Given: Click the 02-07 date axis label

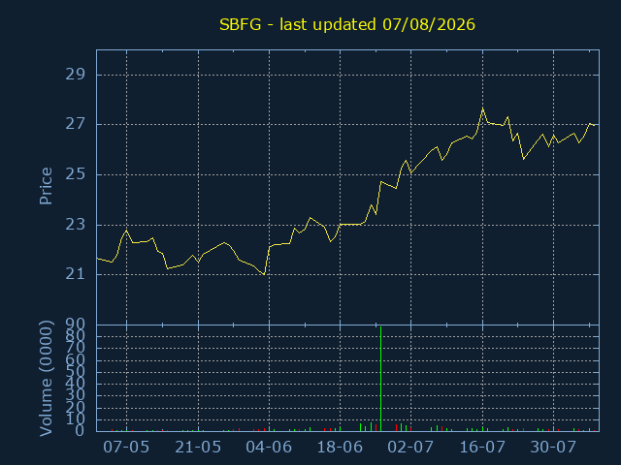Looking at the screenshot, I should pyautogui.click(x=410, y=448).
